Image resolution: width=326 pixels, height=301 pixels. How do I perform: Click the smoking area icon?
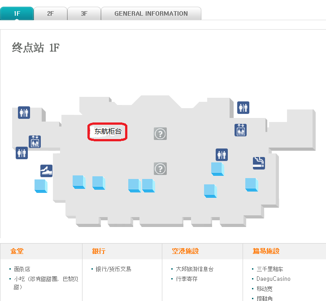259,163
